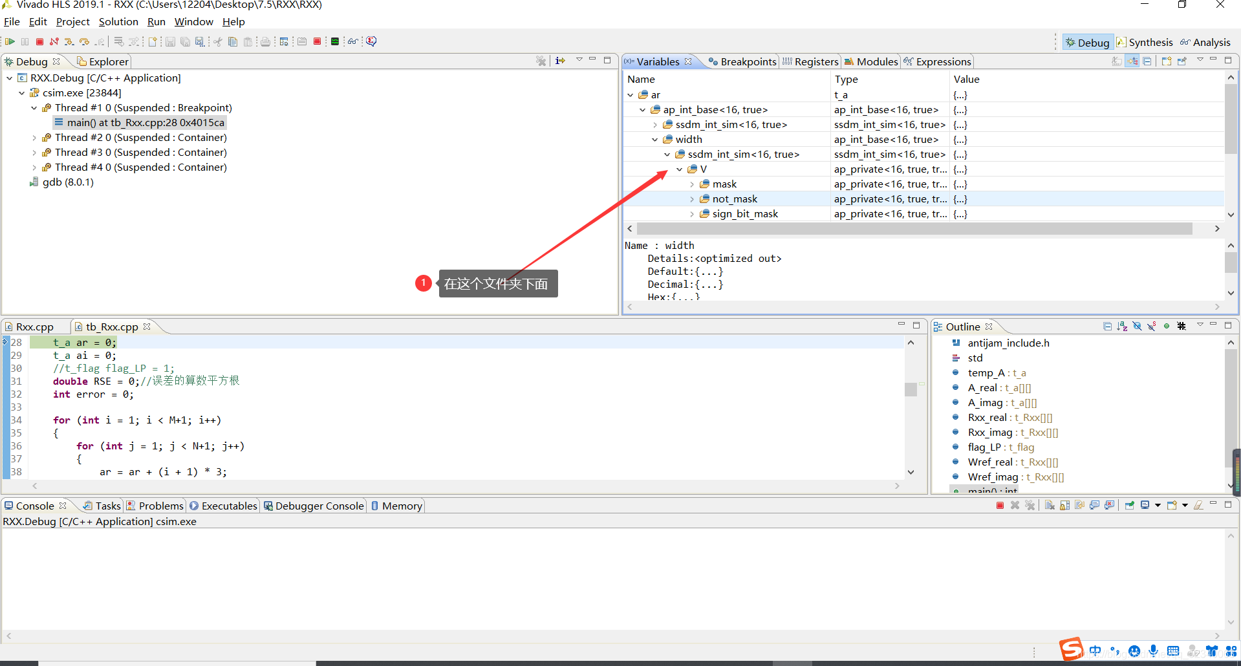Switch to the Explorer tab
This screenshot has height=666, width=1241.
pos(103,61)
